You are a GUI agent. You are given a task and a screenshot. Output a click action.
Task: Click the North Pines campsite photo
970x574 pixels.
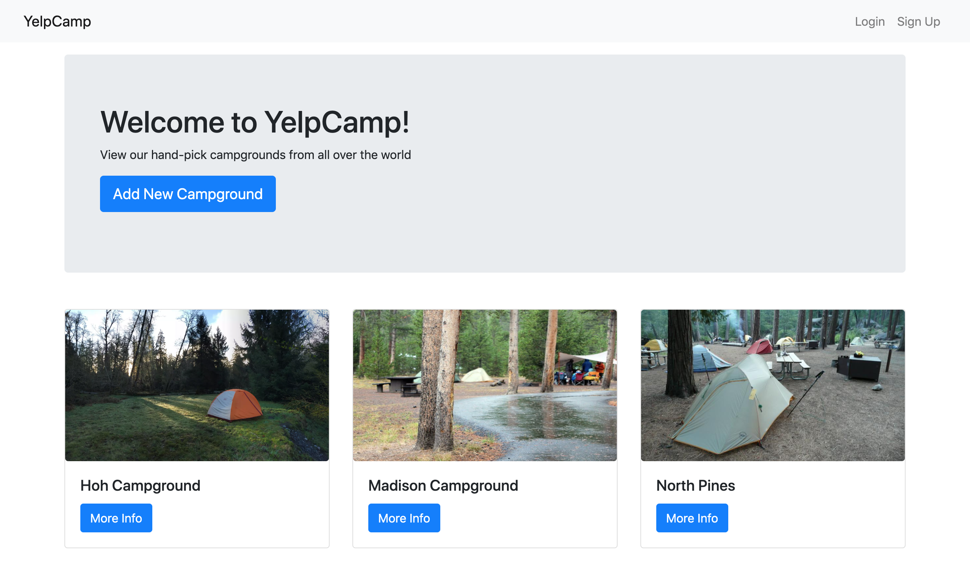click(x=773, y=385)
